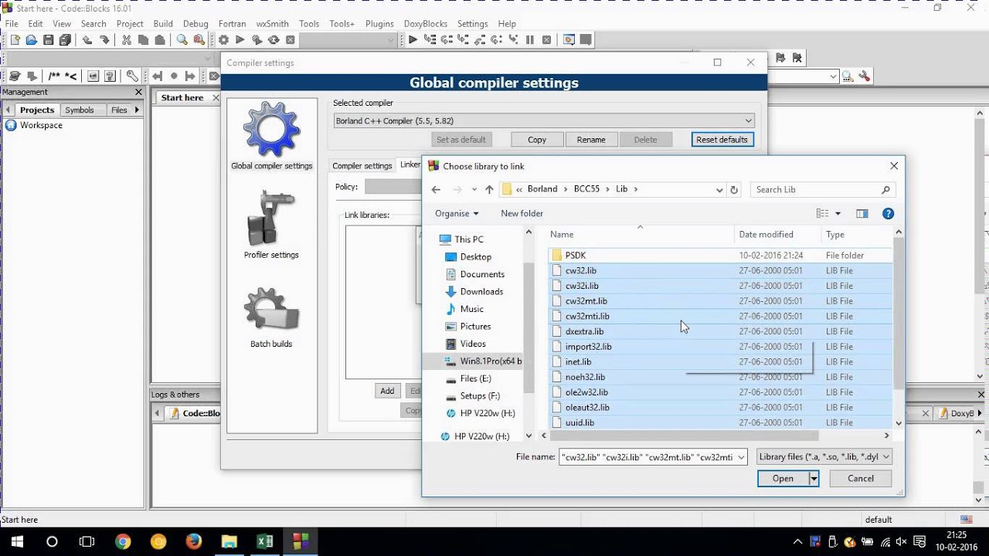Click the Build gear icon
Image resolution: width=989 pixels, height=556 pixels.
click(223, 40)
